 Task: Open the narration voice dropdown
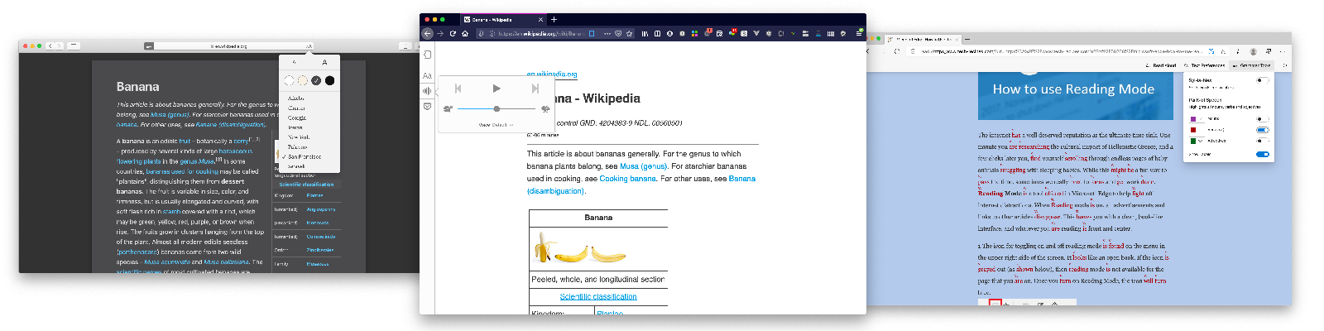pos(496,125)
